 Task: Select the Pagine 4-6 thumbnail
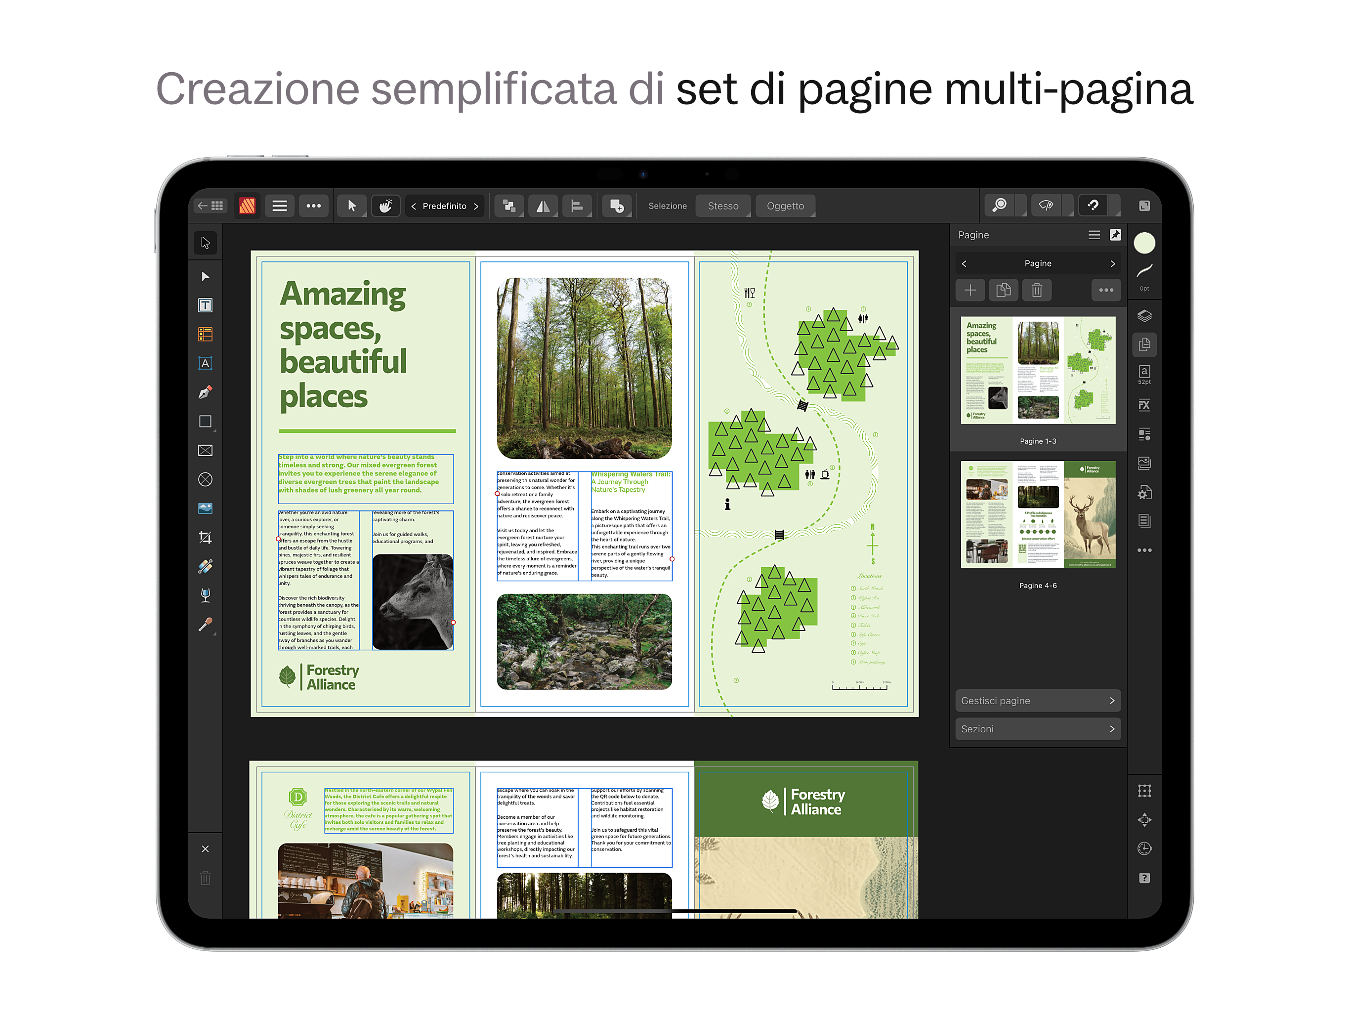pyautogui.click(x=1038, y=514)
